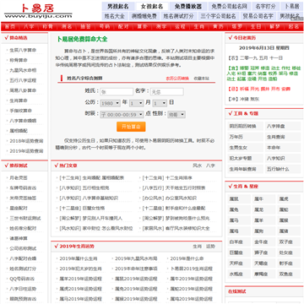The height and width of the screenshot is (304, 304).
Task: Expand the 时辰 dropdown showing 子 00:00-00:59
Action: [122, 115]
